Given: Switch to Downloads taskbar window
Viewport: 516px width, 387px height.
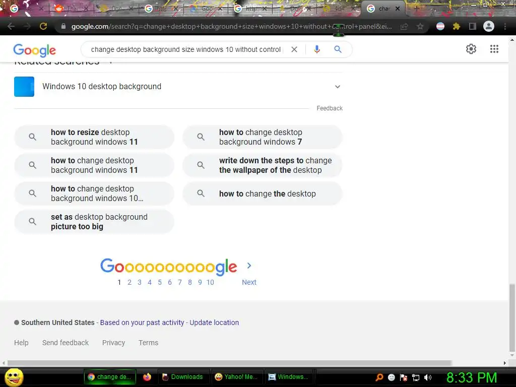Looking at the screenshot, I should coord(183,377).
